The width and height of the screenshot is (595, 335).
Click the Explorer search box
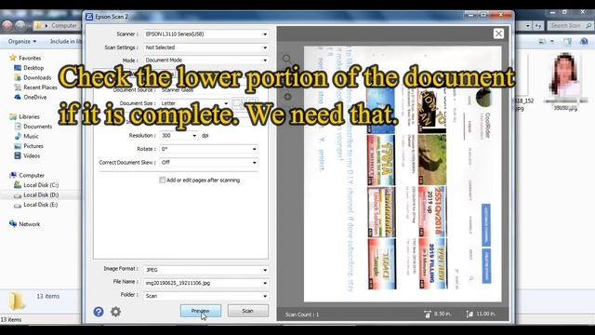570,25
